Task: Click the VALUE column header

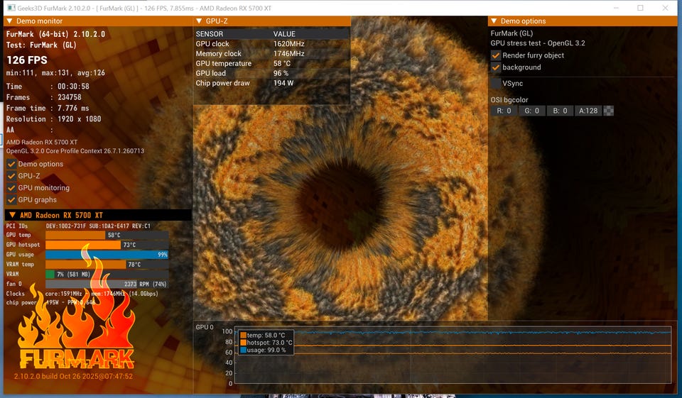Action: coord(284,34)
